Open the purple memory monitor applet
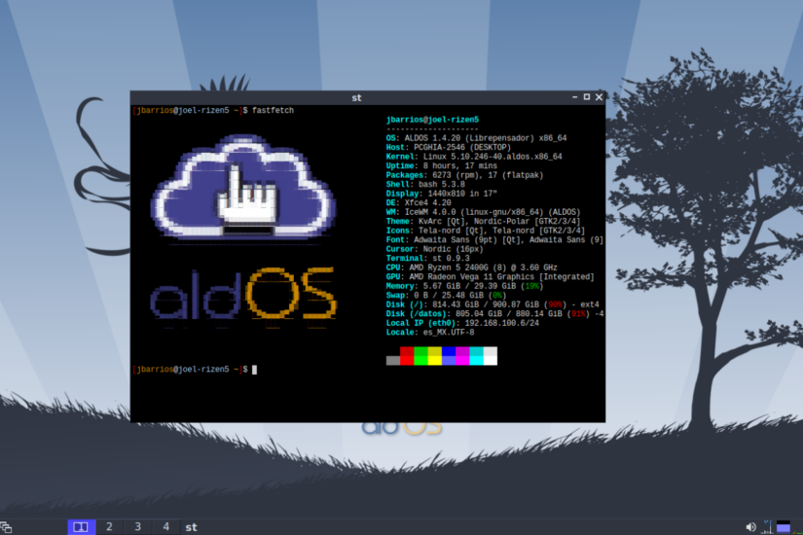 click(783, 527)
